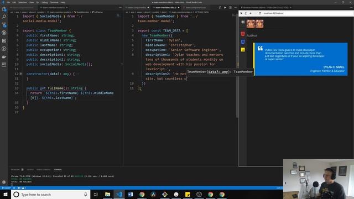Open the Explorer view in the activity bar
The height and width of the screenshot is (199, 354).
tap(4, 9)
